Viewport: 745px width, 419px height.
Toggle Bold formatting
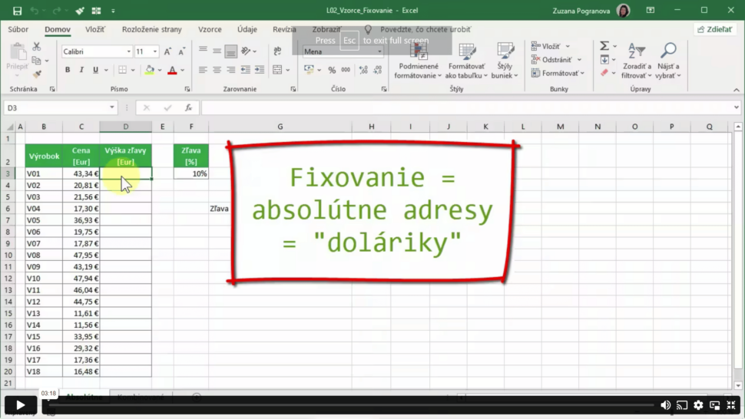[x=68, y=70]
